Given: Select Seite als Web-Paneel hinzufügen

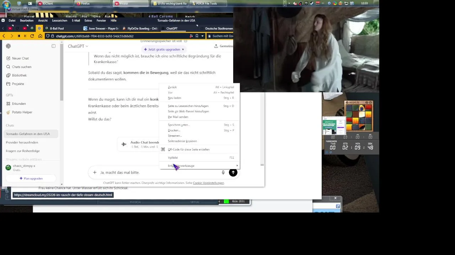Looking at the screenshot, I should tap(200, 111).
